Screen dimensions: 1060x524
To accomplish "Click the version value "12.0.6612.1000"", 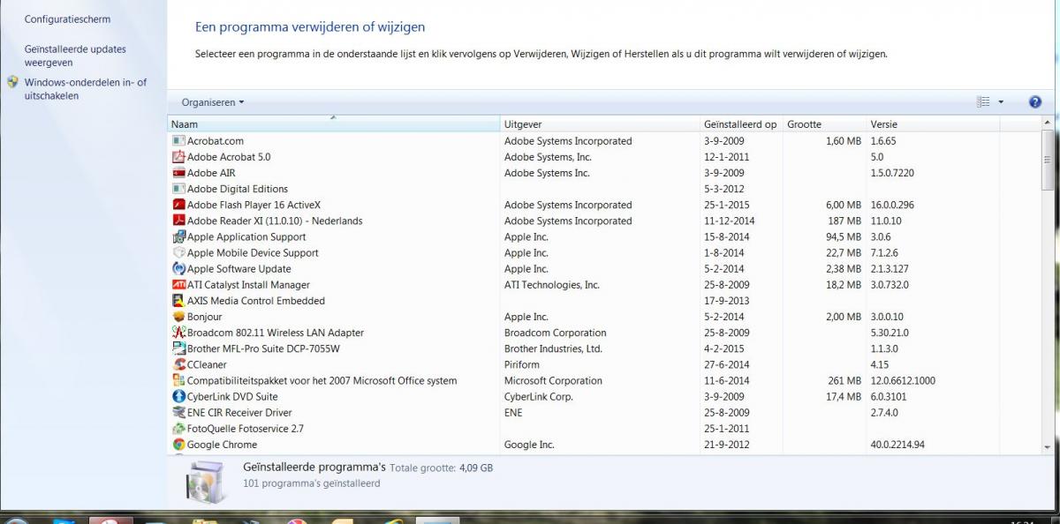I will [903, 381].
